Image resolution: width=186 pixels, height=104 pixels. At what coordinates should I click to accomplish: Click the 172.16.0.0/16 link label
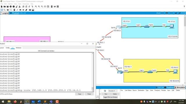106,37
